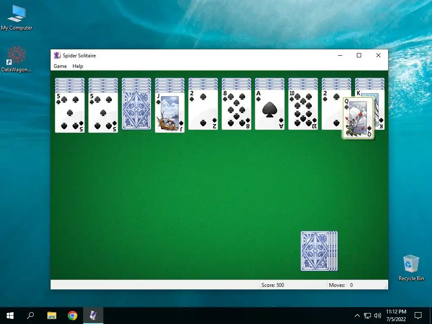432x324 pixels.
Task: Open the Game menu
Action: point(60,66)
